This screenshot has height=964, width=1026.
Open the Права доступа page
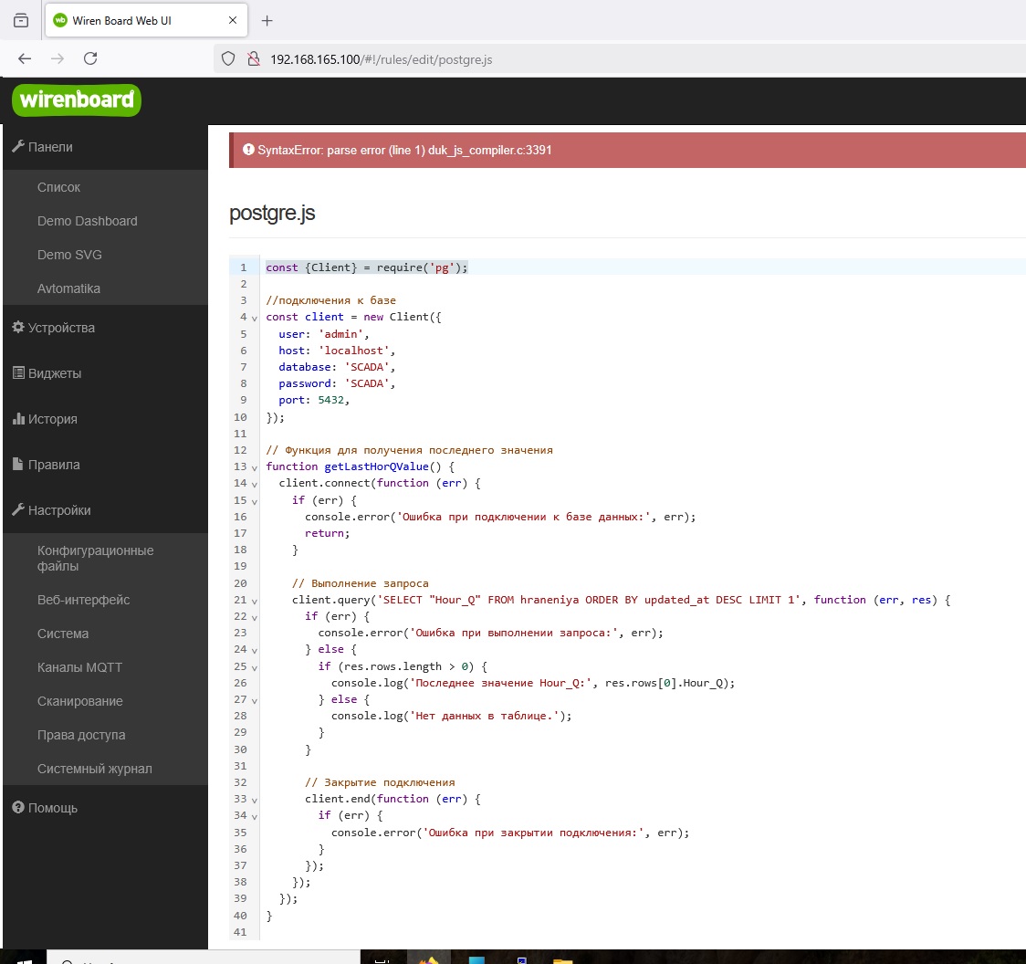(x=81, y=735)
